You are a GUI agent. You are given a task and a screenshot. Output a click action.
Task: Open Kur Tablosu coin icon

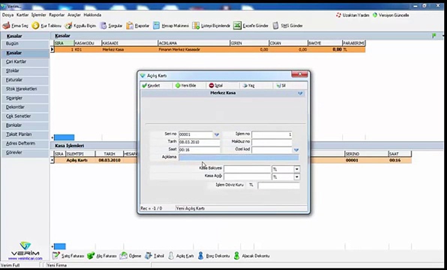coord(35,25)
